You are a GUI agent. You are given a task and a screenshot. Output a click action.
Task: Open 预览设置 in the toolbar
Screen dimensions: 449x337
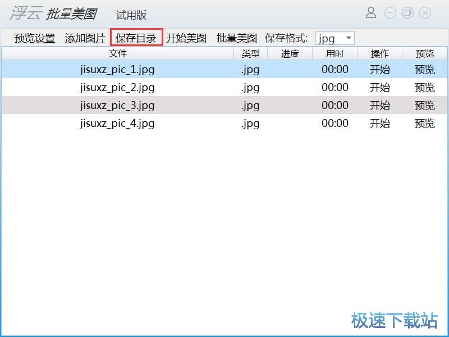point(35,38)
